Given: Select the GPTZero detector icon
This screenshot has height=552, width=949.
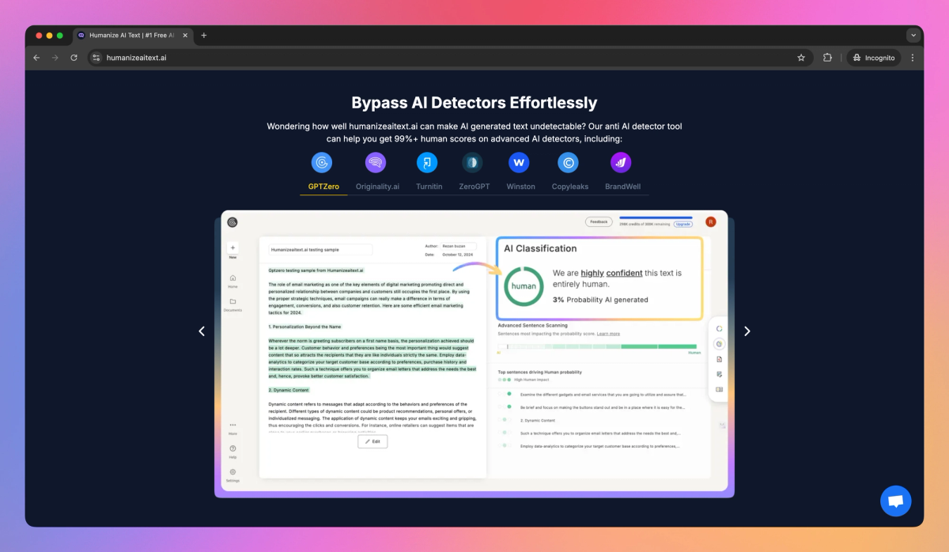Looking at the screenshot, I should click(x=322, y=163).
